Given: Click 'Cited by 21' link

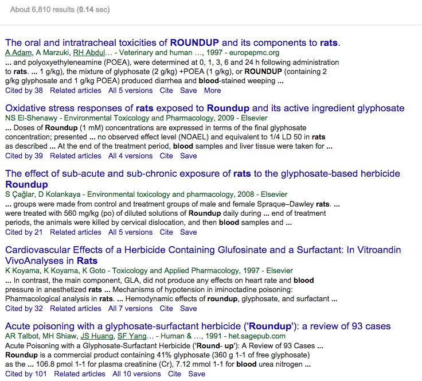Looking at the screenshot, I should (24, 232).
